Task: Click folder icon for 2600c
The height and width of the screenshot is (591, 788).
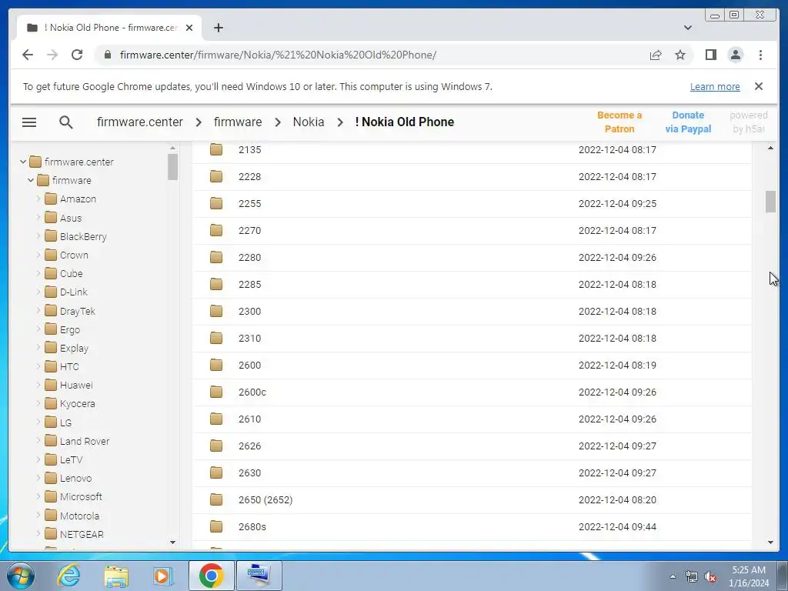Action: tap(216, 392)
